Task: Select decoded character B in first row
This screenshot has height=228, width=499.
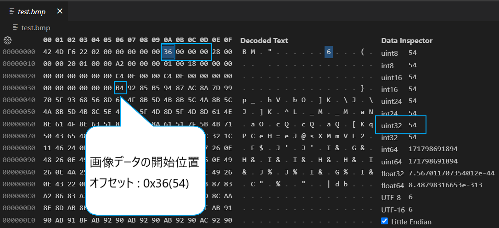Action: 244,52
